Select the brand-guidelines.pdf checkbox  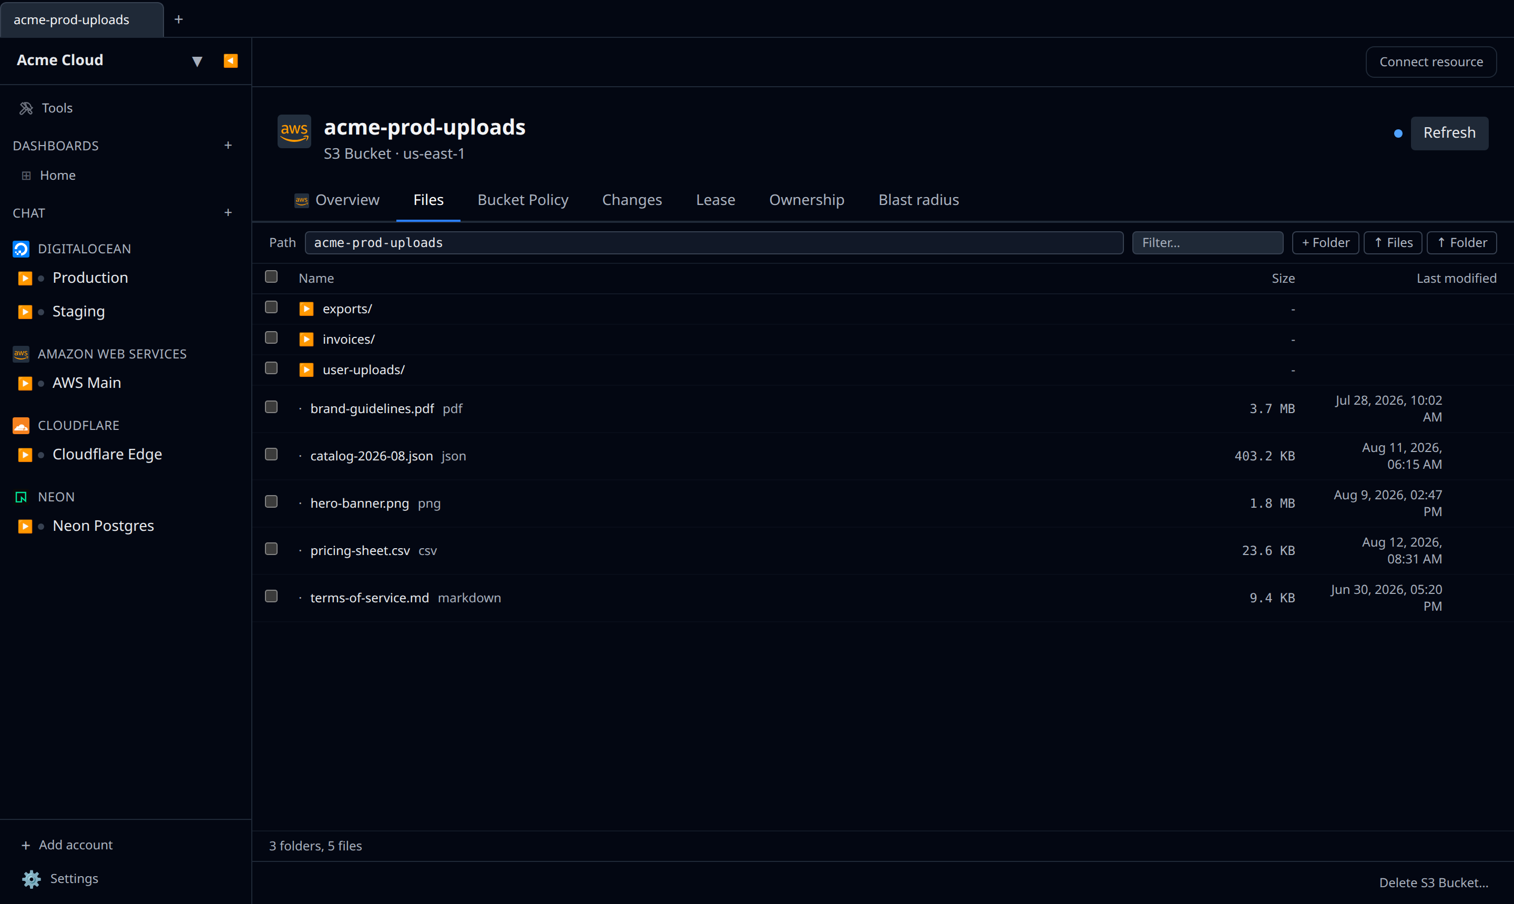click(272, 407)
